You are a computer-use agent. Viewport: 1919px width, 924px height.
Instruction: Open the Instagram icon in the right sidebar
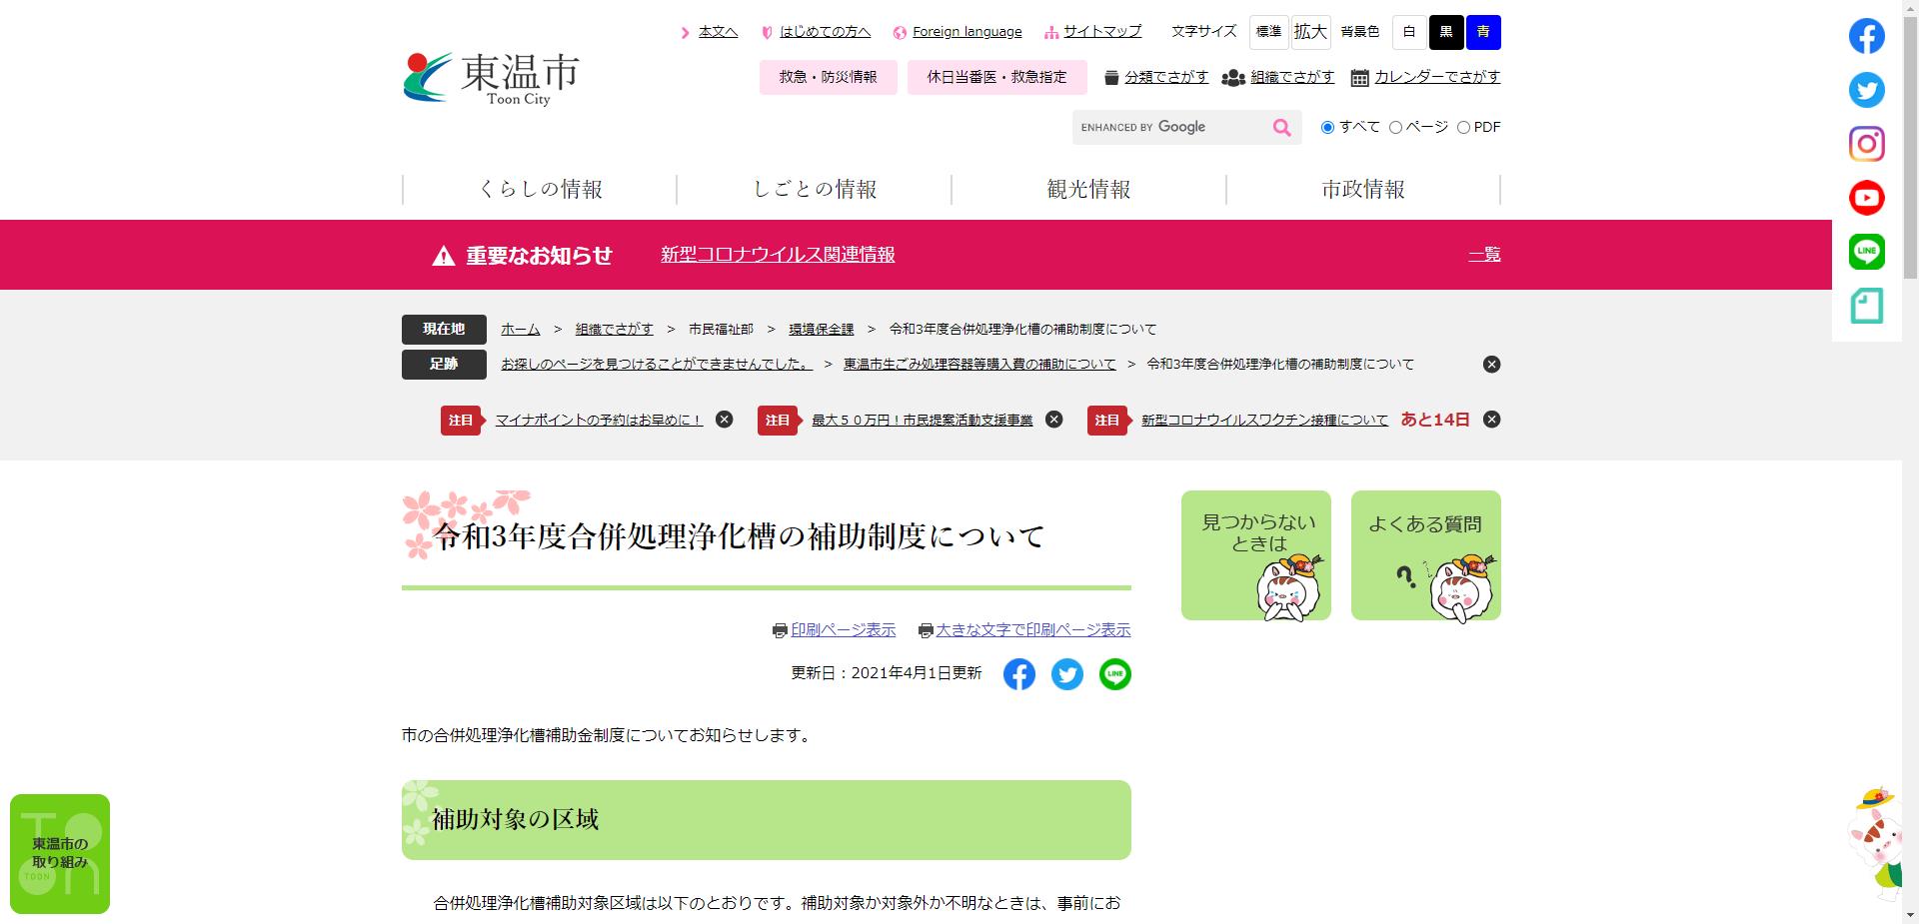click(1865, 144)
